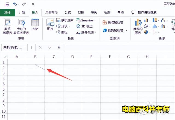The height and width of the screenshot is (120, 175).
Task: Open the 形状 shapes dropdown
Action: pyautogui.click(x=63, y=26)
